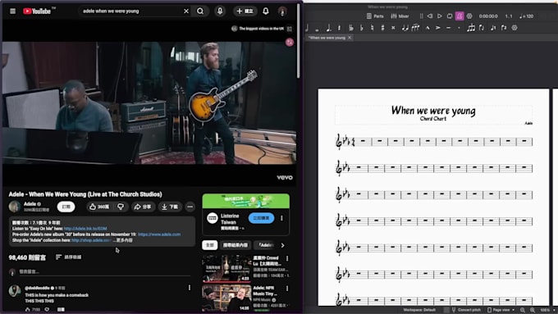This screenshot has height=314, width=558.
Task: Open the Adele NPR Music Tiny Desk thumbnail
Action: (226, 298)
